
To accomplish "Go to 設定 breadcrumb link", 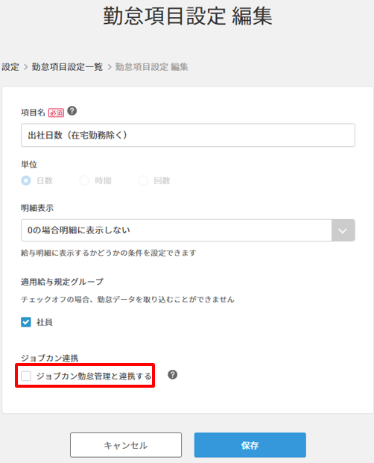I will coord(10,67).
